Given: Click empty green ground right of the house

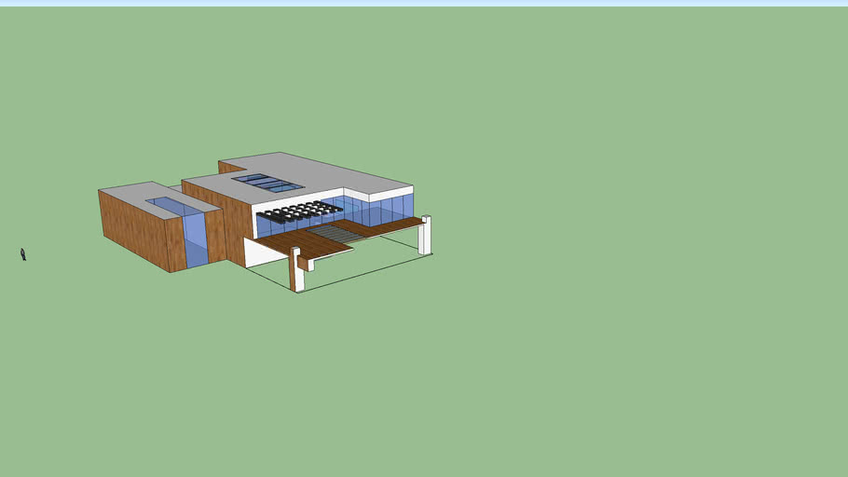Looking at the screenshot, I should coord(634,279).
